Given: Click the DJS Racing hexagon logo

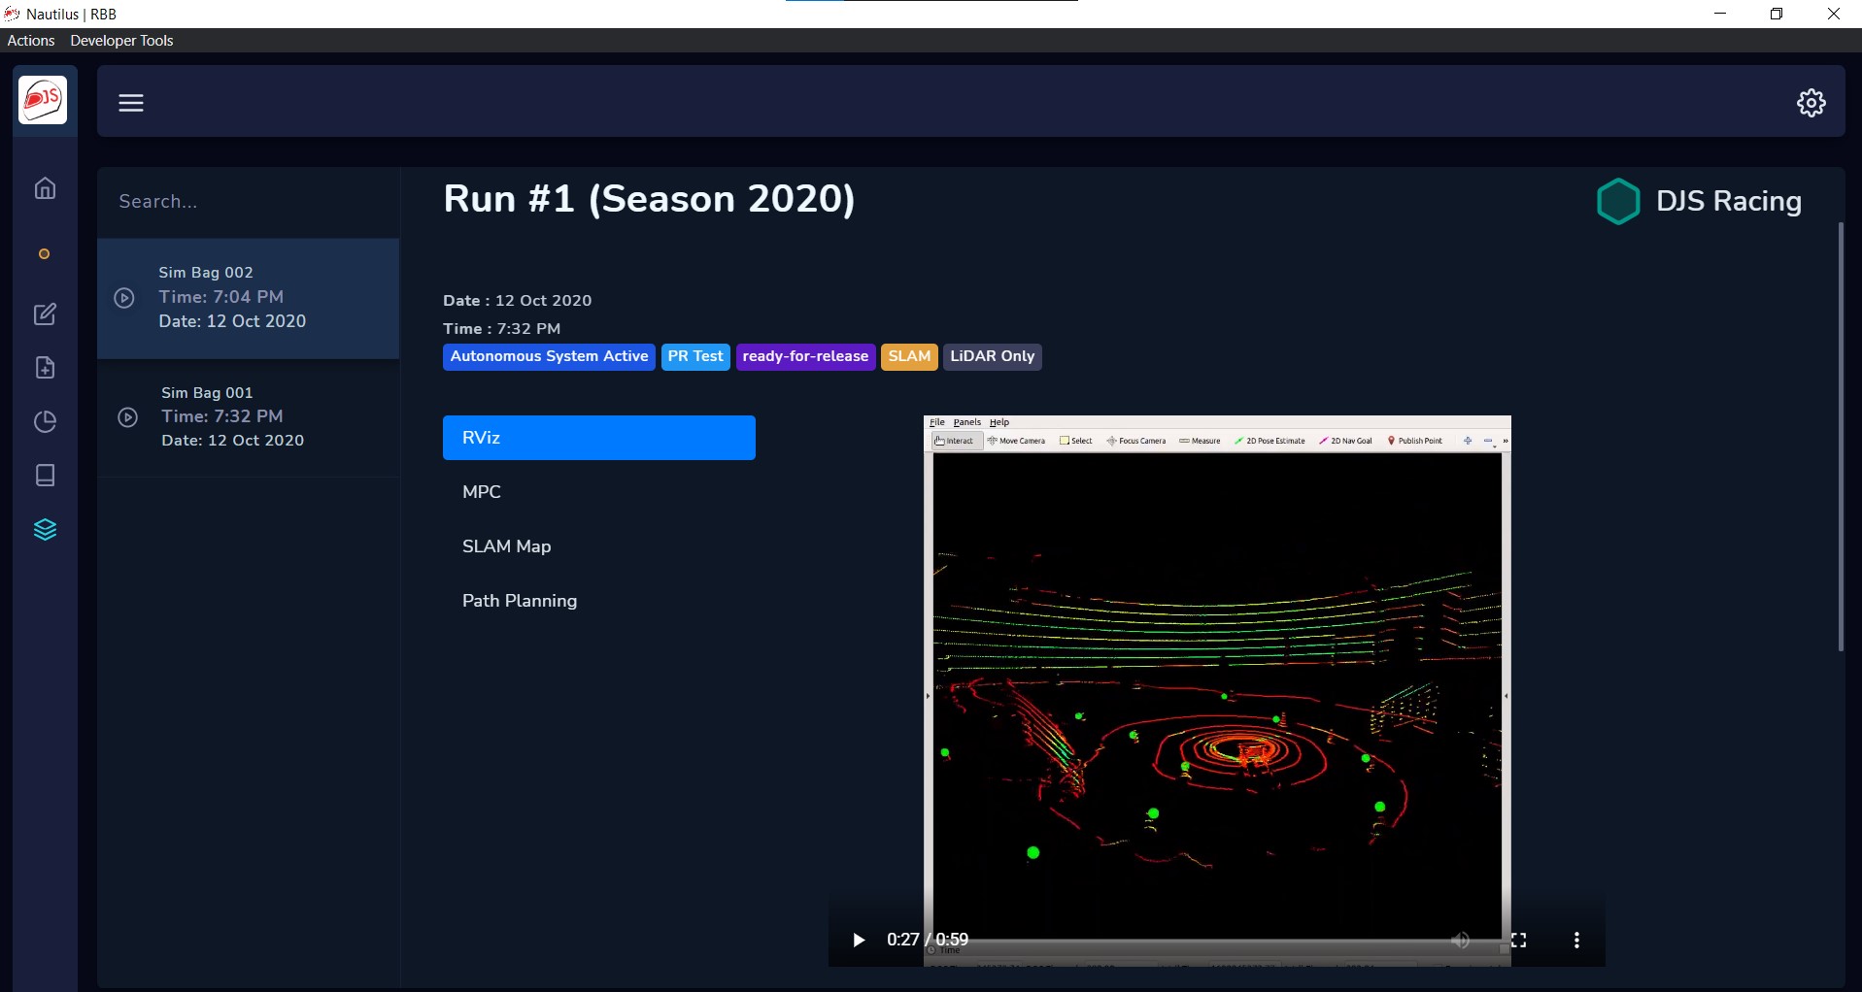Looking at the screenshot, I should coord(1617,202).
